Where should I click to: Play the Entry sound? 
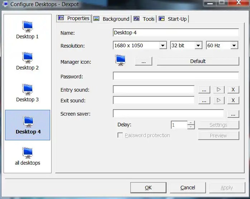(219, 89)
